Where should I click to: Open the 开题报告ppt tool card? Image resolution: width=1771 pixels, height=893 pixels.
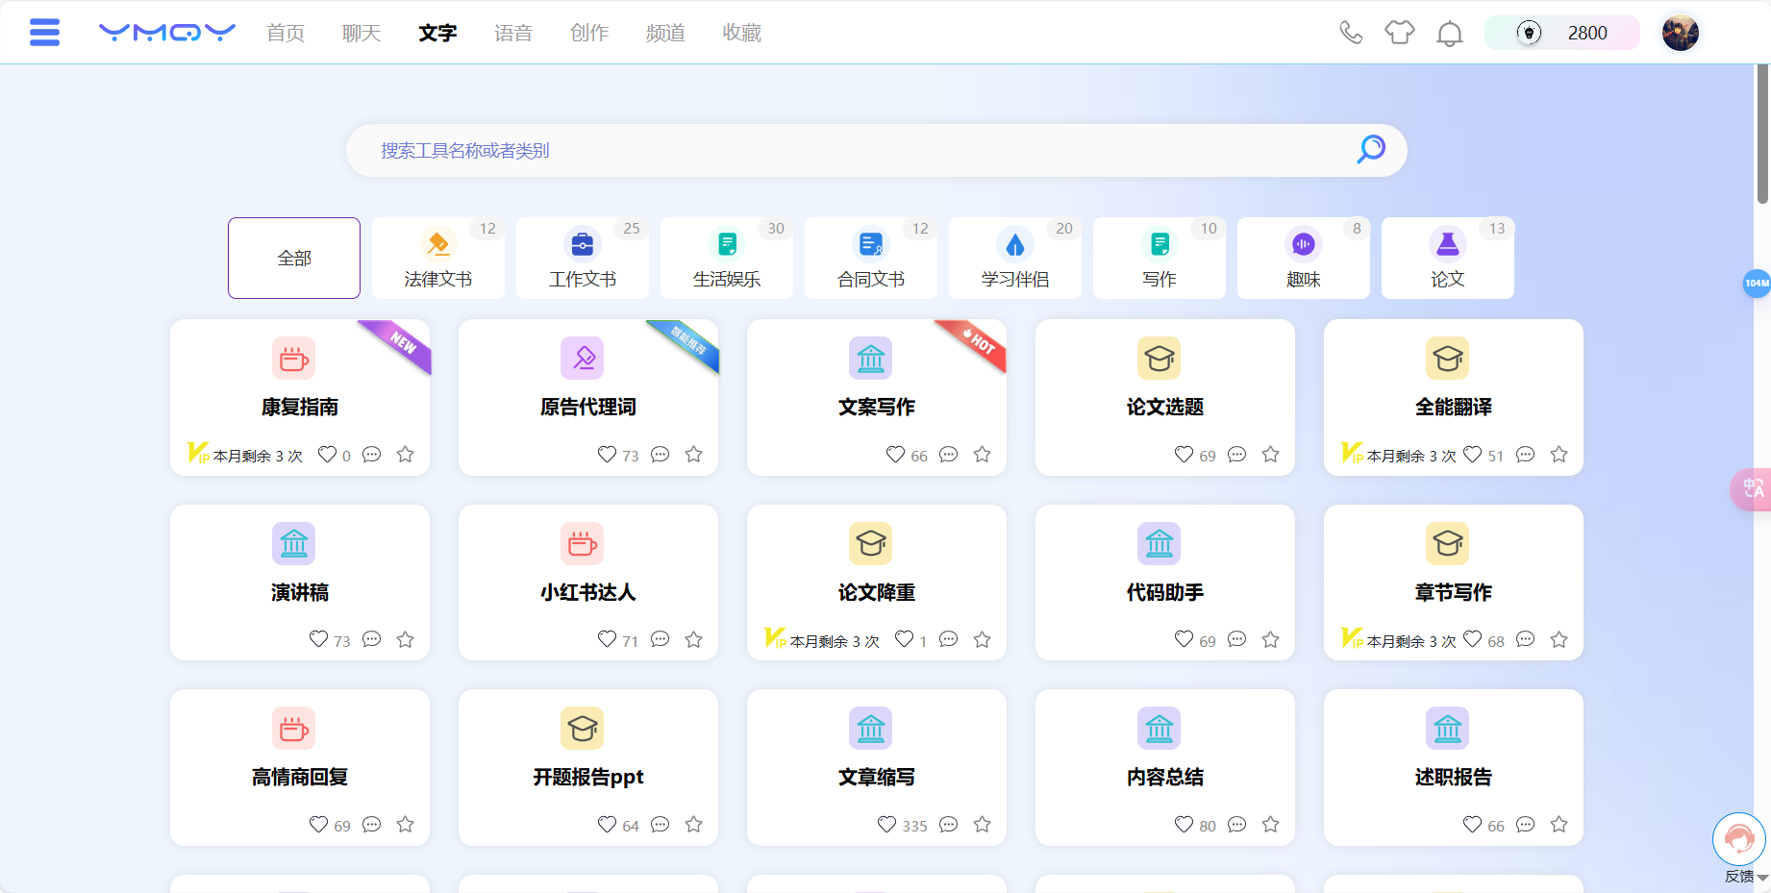(x=587, y=767)
